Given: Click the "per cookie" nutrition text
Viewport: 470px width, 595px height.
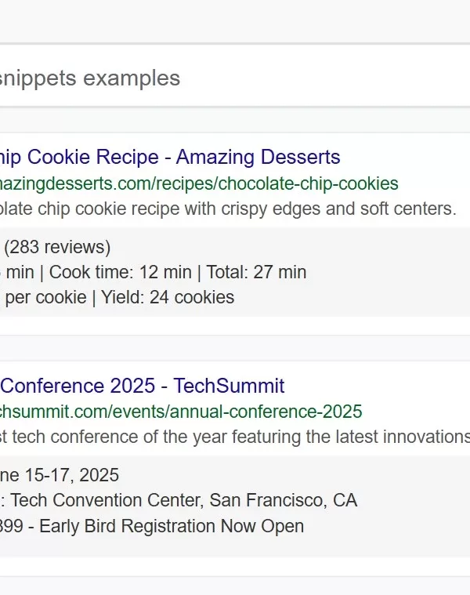Looking at the screenshot, I should [45, 297].
